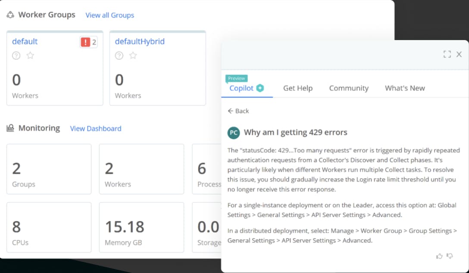Image resolution: width=469 pixels, height=273 pixels.
Task: Click the PC user avatar
Action: (x=233, y=133)
